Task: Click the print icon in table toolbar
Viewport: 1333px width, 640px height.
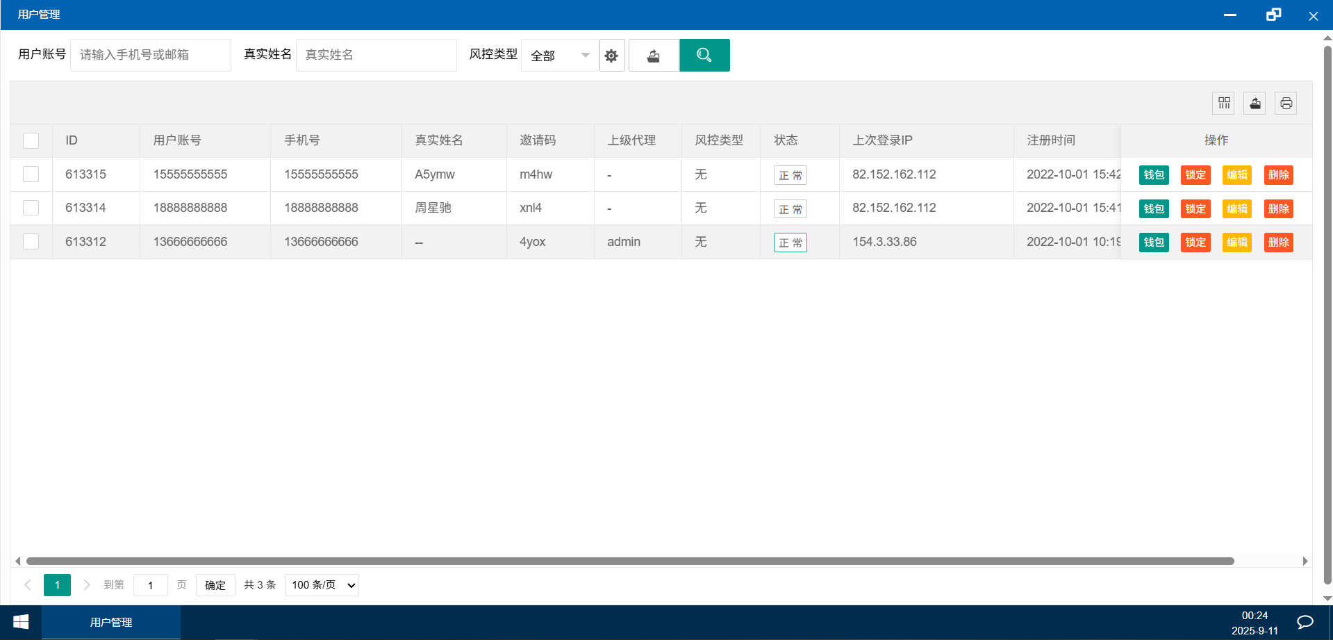Action: tap(1286, 104)
